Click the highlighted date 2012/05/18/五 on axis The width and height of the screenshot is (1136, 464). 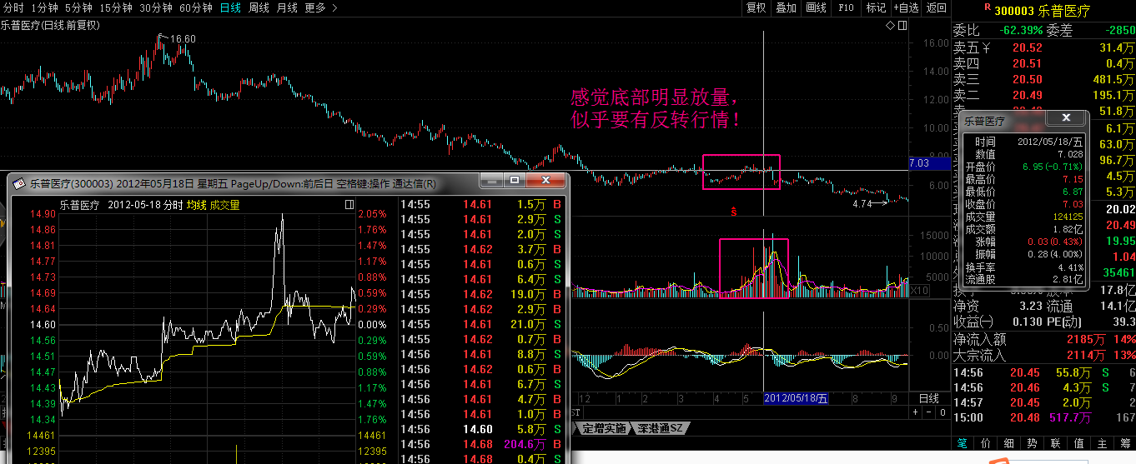tap(797, 398)
